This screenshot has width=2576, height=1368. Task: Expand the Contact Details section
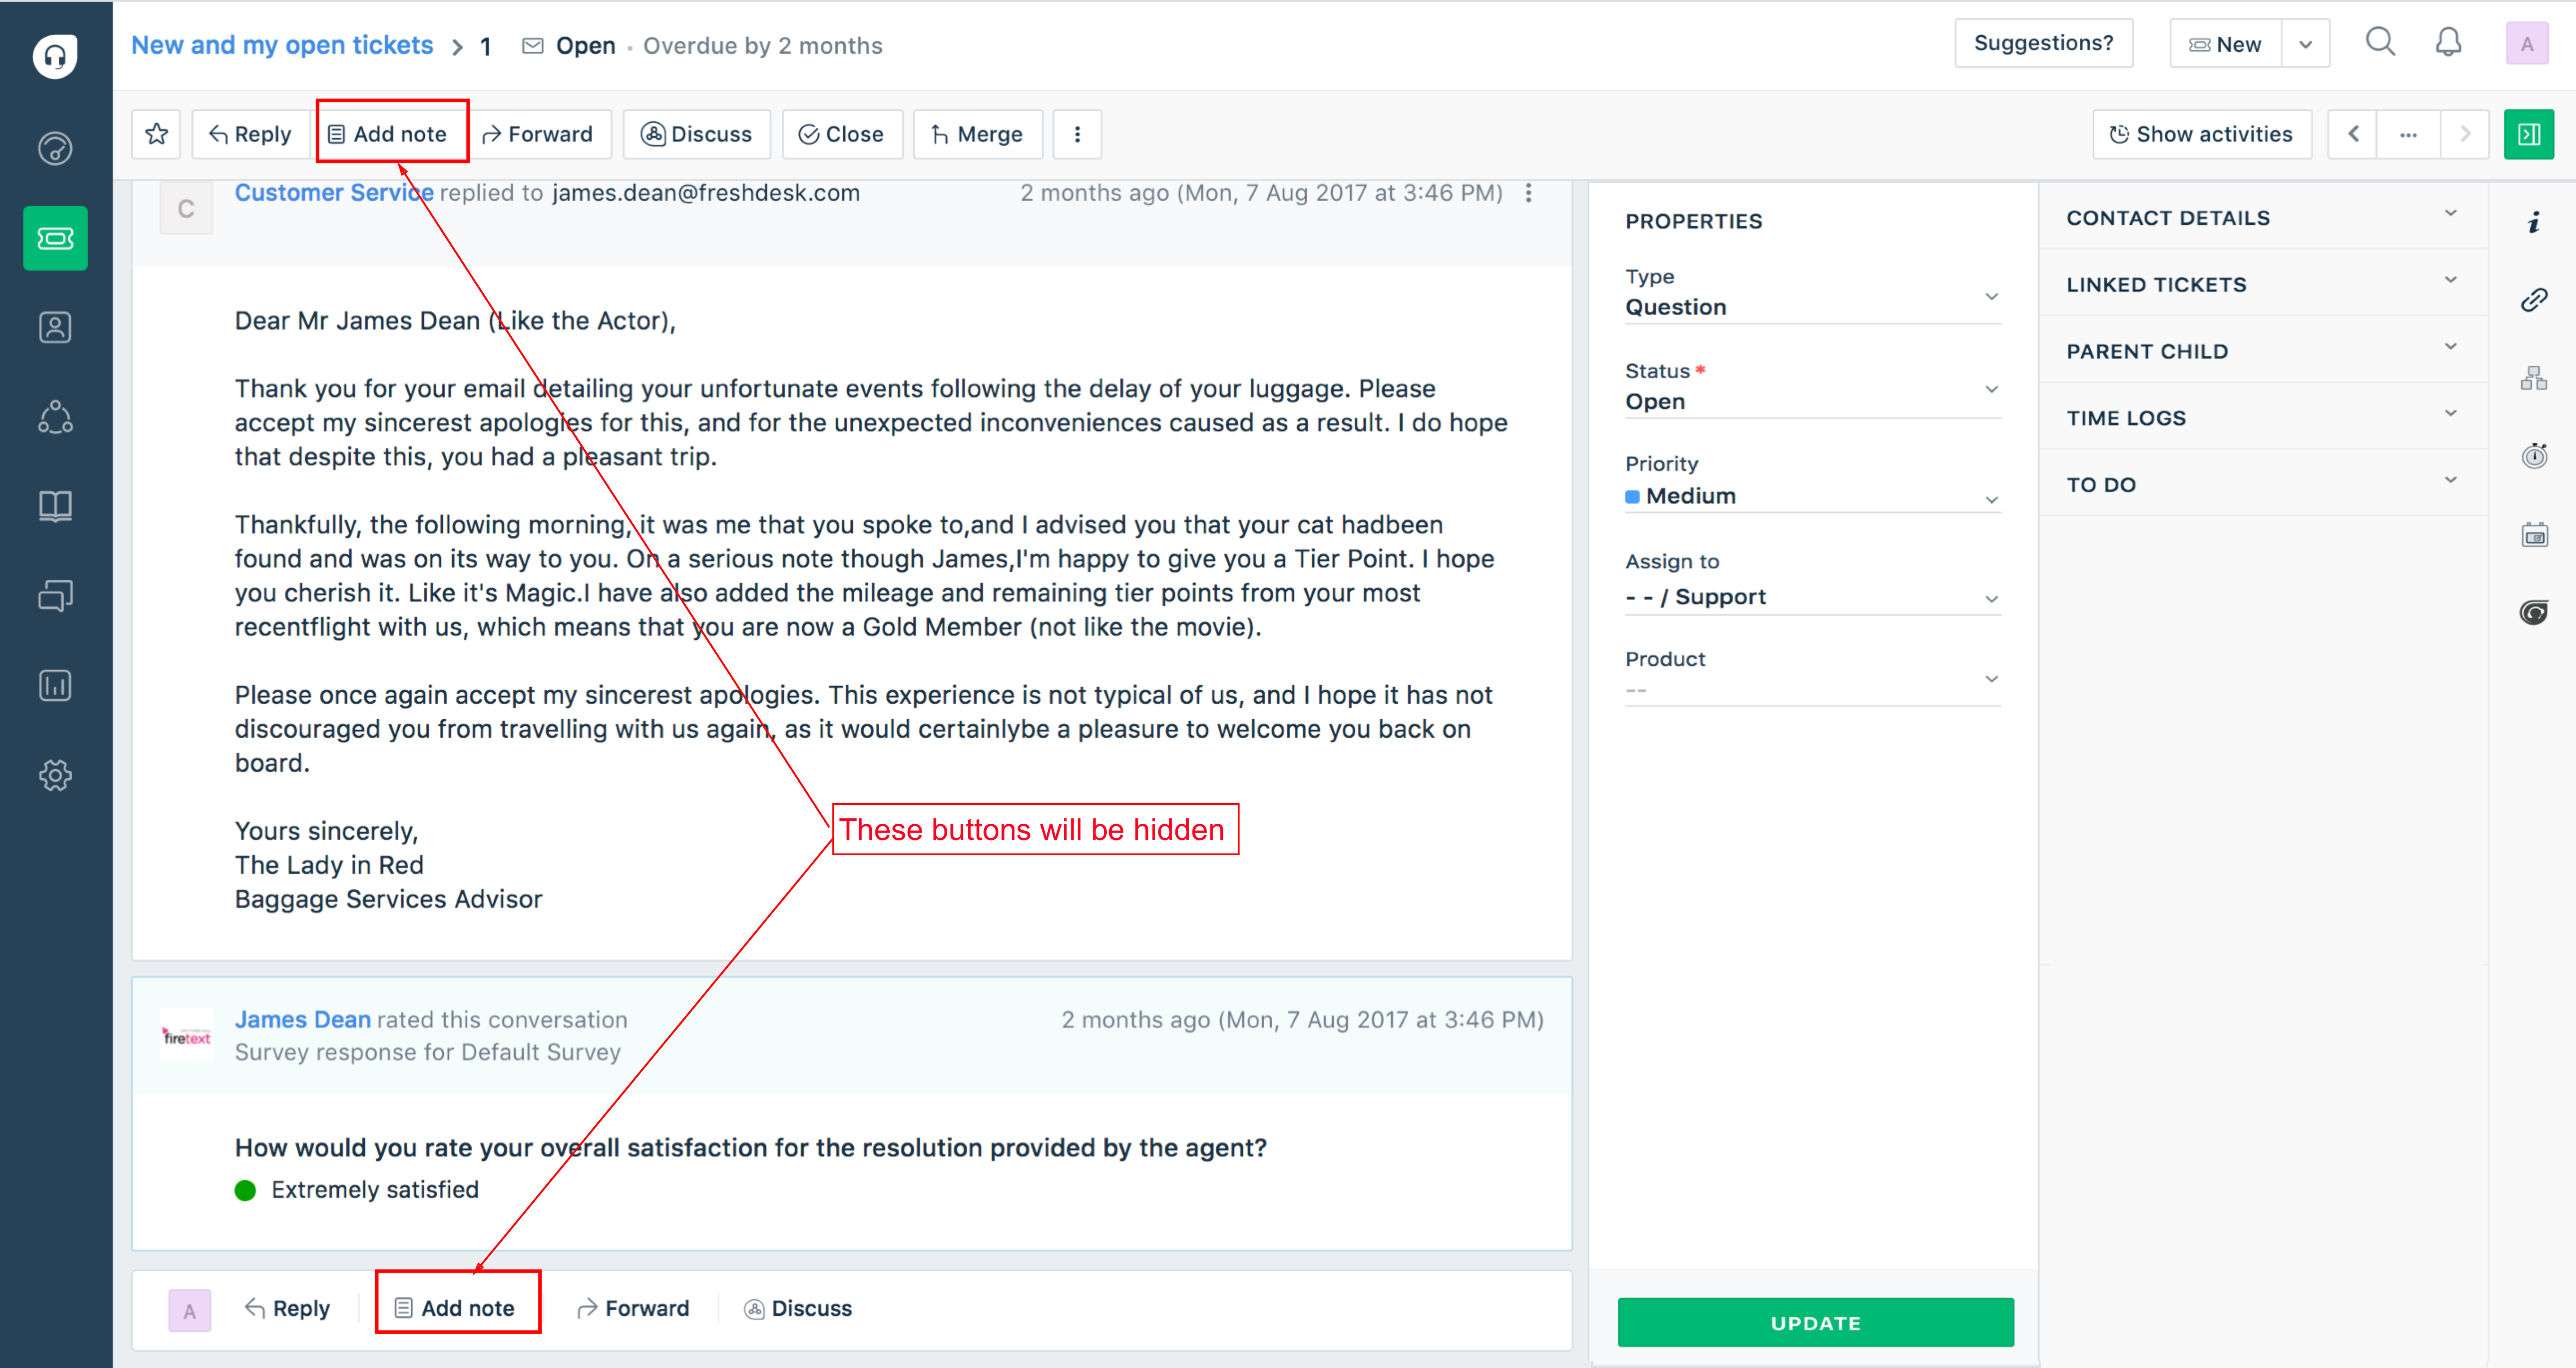(x=2262, y=218)
